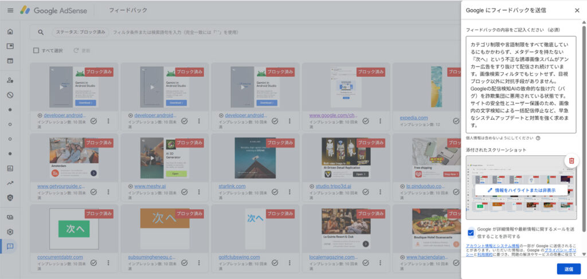Open the golfclubswing.com link

click(x=239, y=257)
